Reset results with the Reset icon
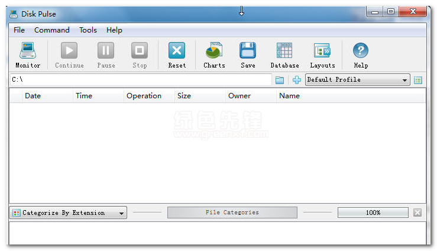Viewport: 437px width, 251px height. click(177, 50)
